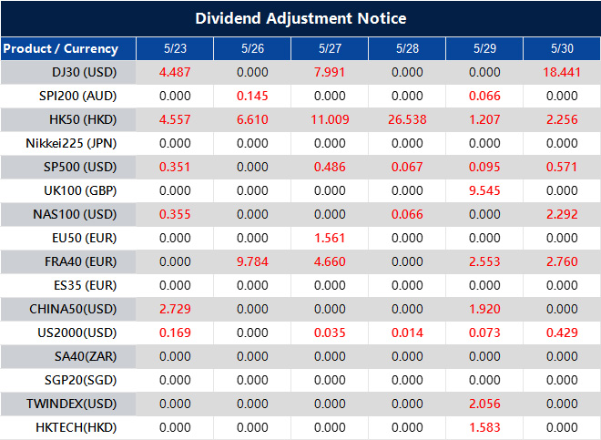The width and height of the screenshot is (601, 440).
Task: Select the HK50 value 26.538
Action: click(x=406, y=119)
